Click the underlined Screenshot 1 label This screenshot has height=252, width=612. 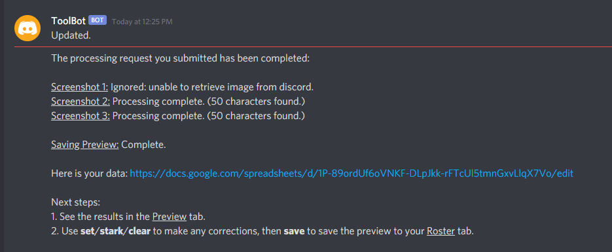[80, 87]
